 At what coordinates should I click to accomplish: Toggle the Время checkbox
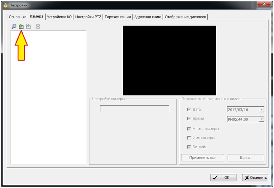189,119
